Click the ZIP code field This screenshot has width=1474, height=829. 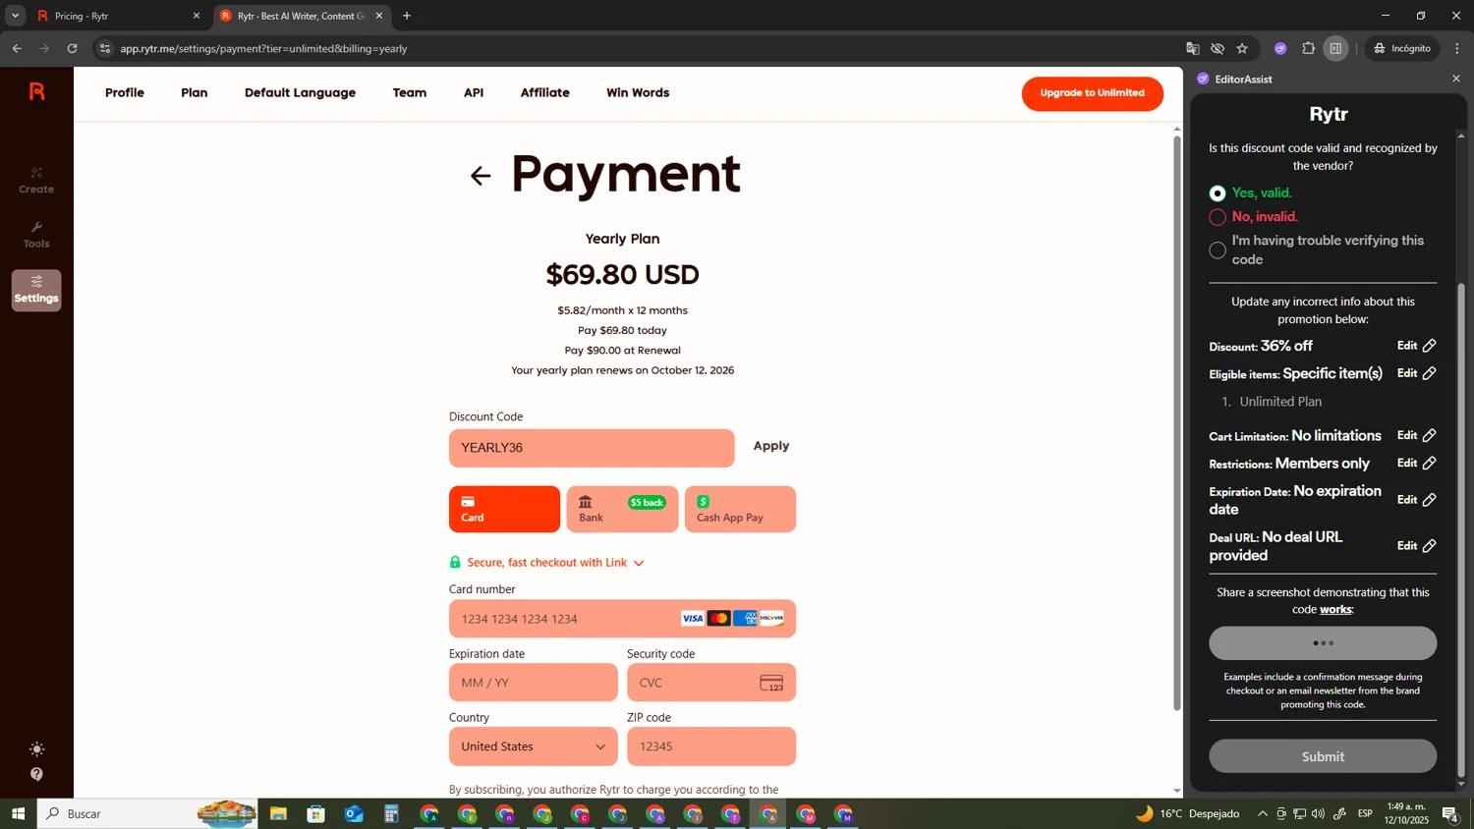(x=711, y=746)
